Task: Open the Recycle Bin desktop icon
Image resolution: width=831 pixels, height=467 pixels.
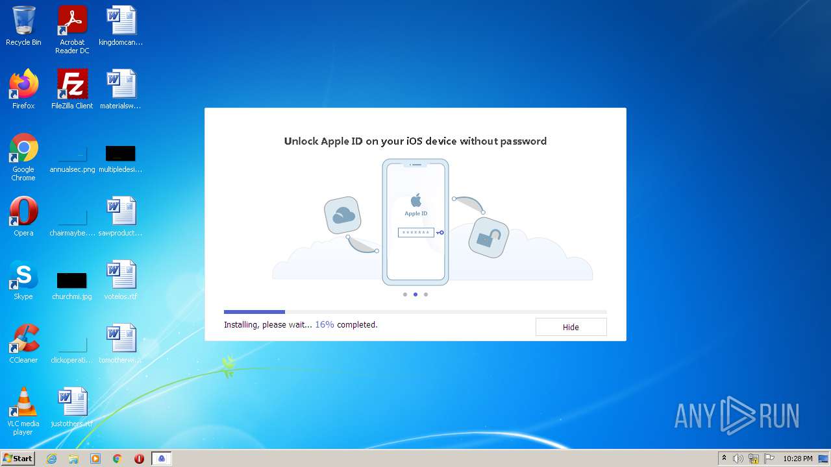Action: click(x=23, y=26)
